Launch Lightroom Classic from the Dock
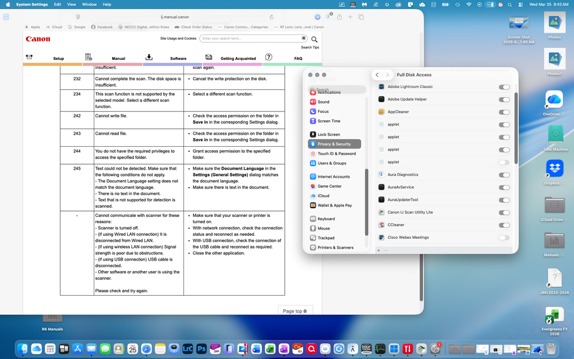The image size is (574, 359). 188,349
